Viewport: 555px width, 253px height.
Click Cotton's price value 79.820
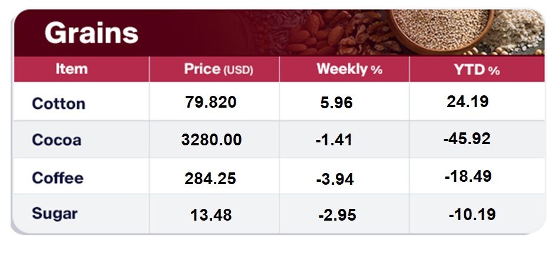tap(210, 102)
